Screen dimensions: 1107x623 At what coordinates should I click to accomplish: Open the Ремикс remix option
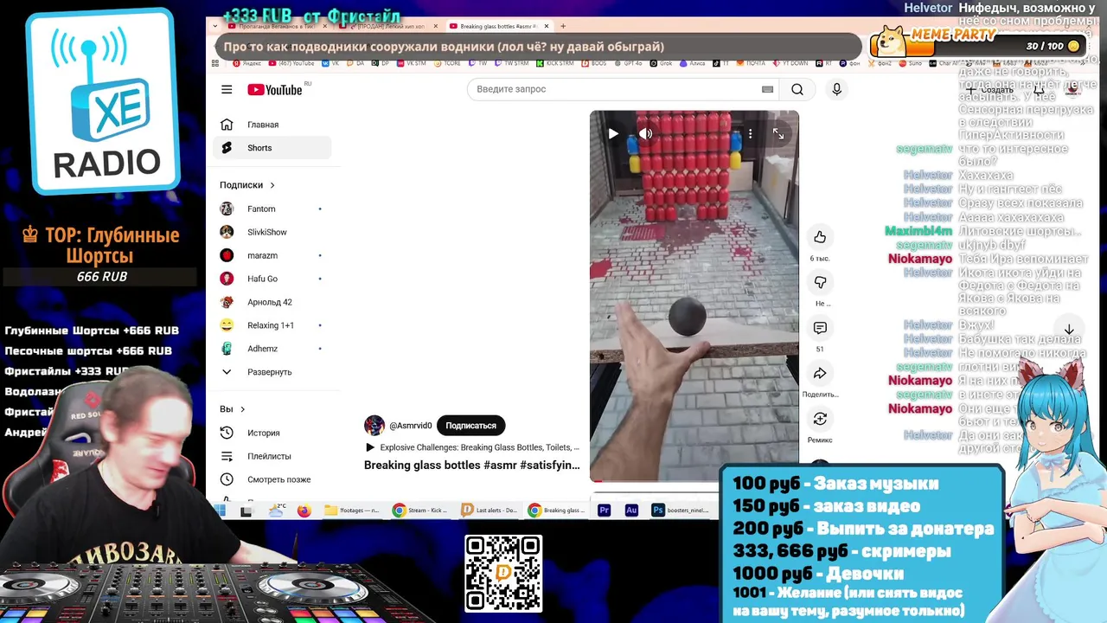(x=820, y=419)
